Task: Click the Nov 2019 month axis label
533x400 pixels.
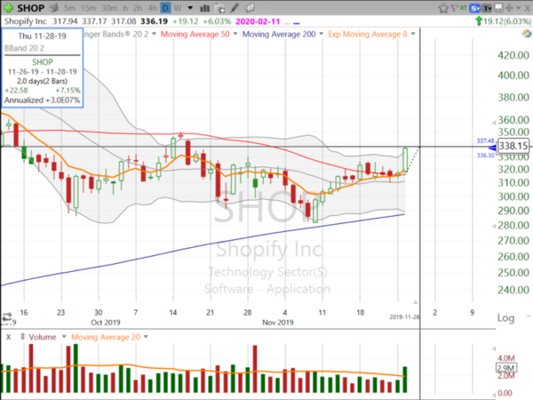Action: tap(278, 322)
